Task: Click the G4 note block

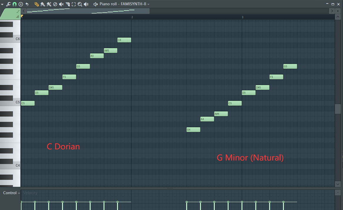Action: [x=193, y=130]
